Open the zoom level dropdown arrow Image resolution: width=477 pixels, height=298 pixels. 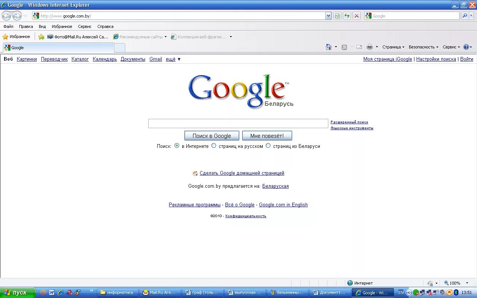(x=467, y=283)
